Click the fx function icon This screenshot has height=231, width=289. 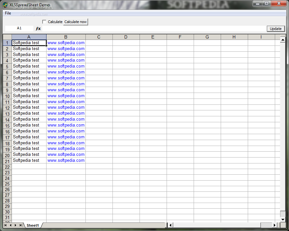[x=38, y=29]
